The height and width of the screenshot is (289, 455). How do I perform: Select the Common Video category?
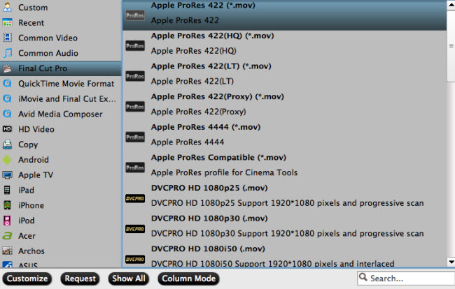click(x=61, y=38)
